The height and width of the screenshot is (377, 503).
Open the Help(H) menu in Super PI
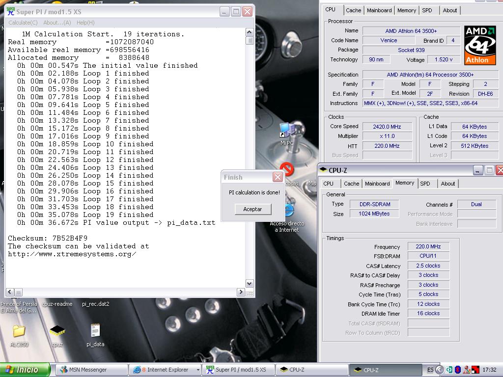(x=85, y=23)
